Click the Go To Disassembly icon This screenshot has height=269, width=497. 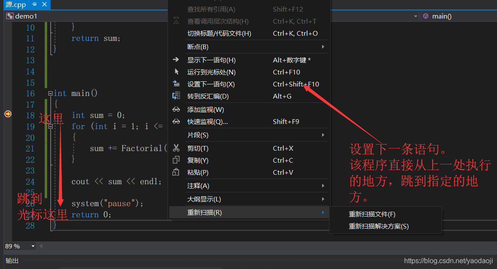(x=176, y=96)
